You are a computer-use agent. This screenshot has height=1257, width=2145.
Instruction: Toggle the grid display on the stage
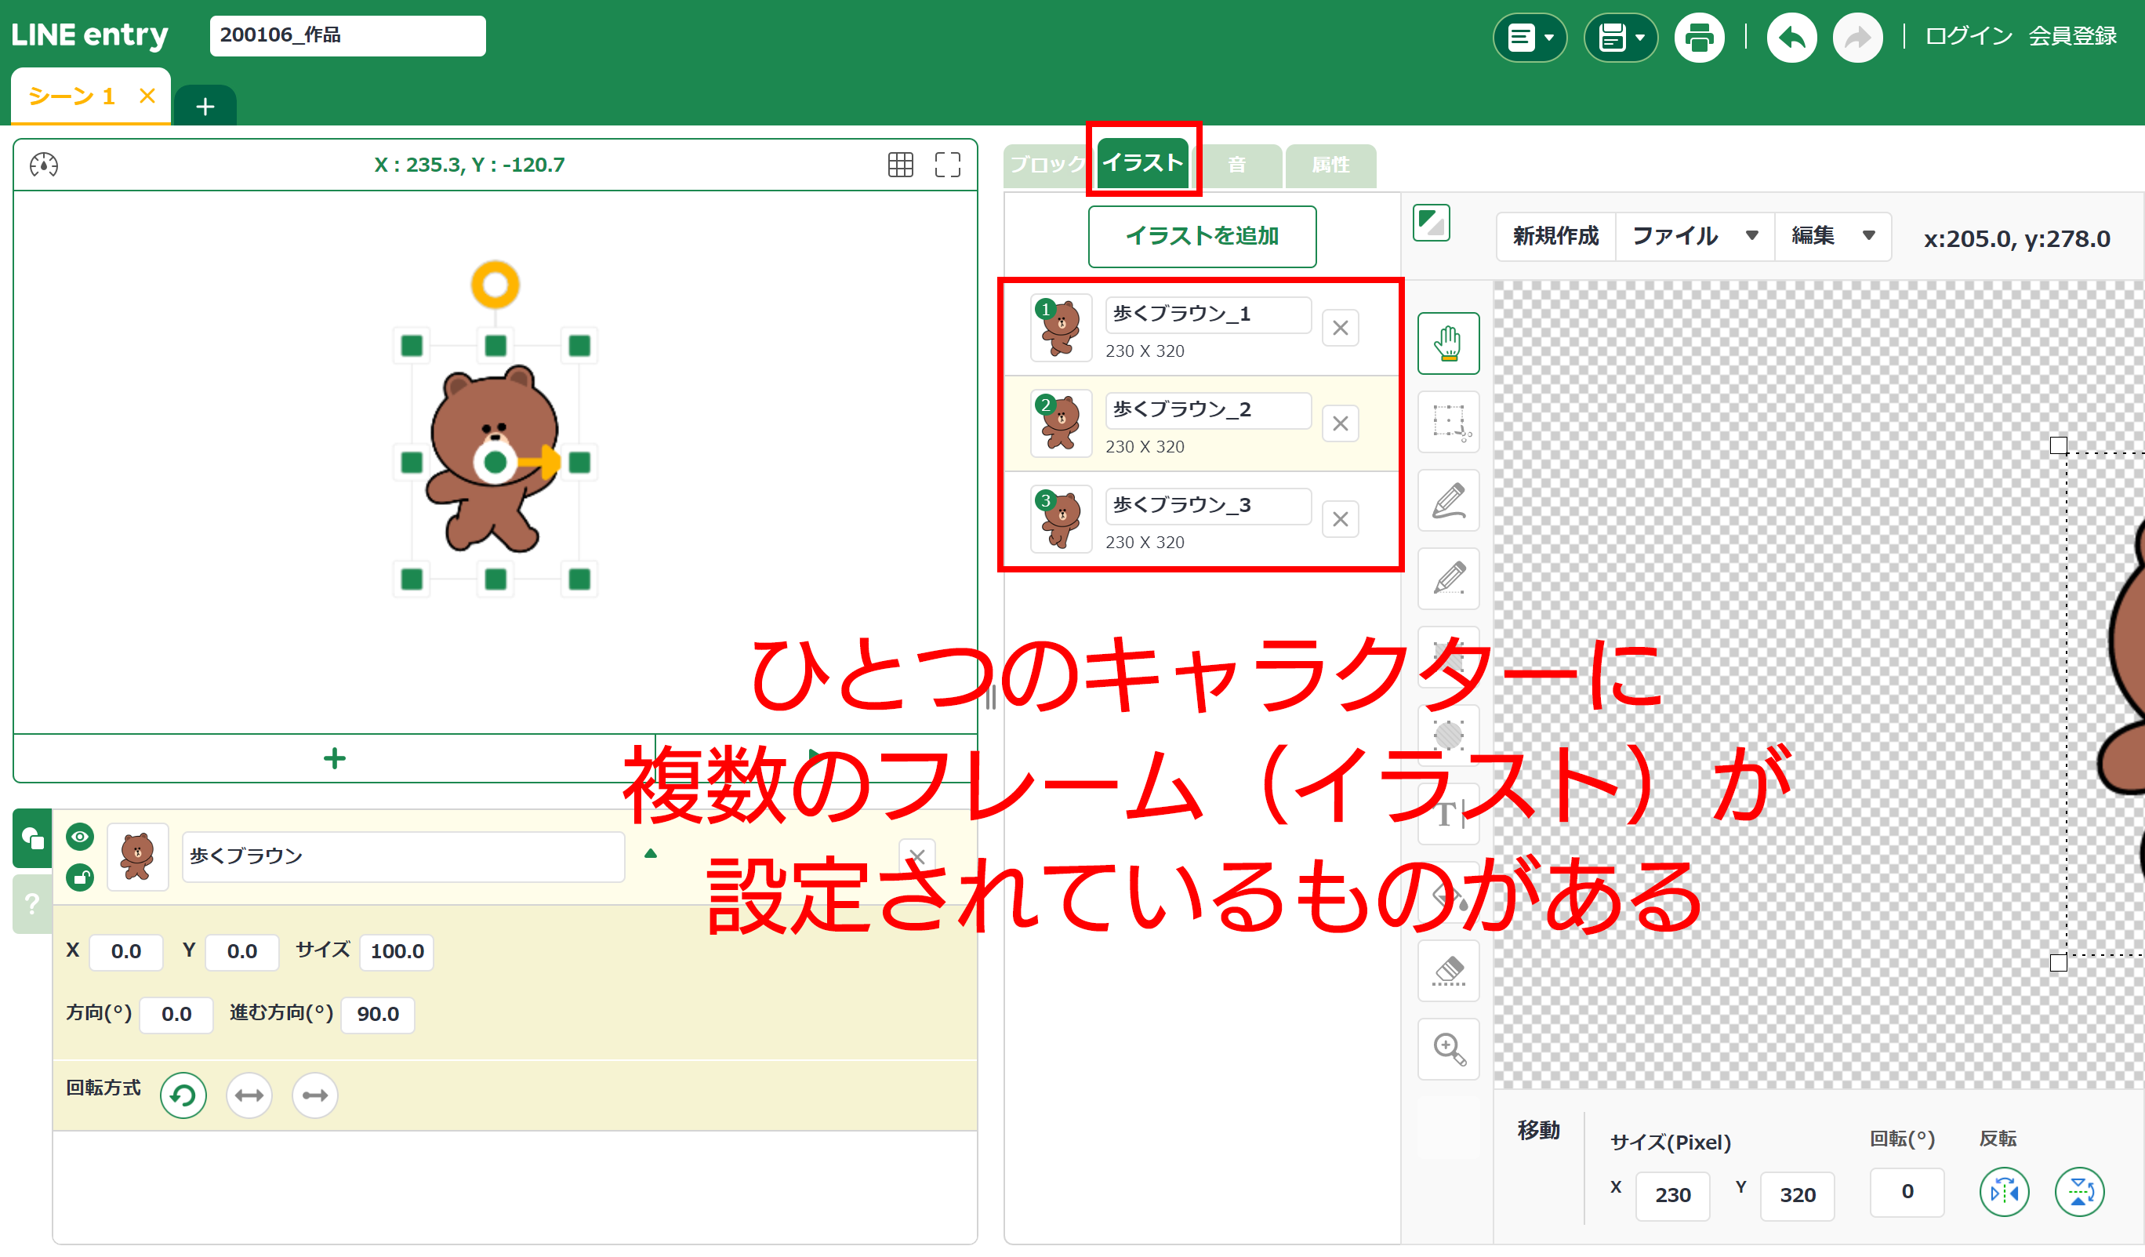click(900, 165)
